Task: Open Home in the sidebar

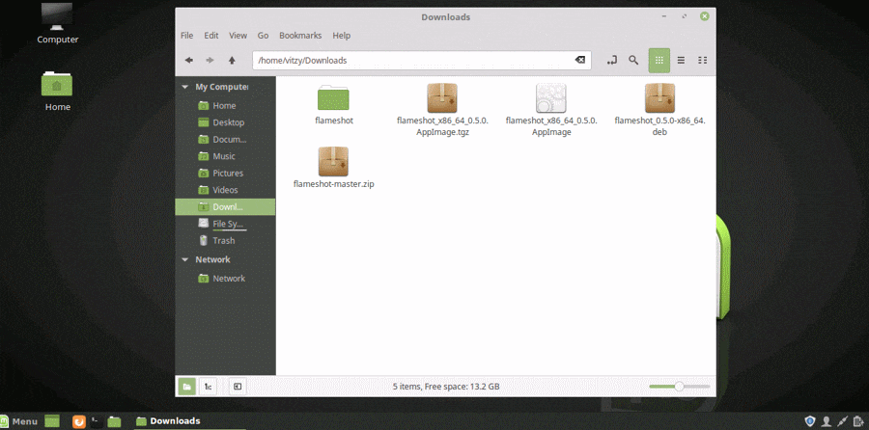Action: pos(225,106)
